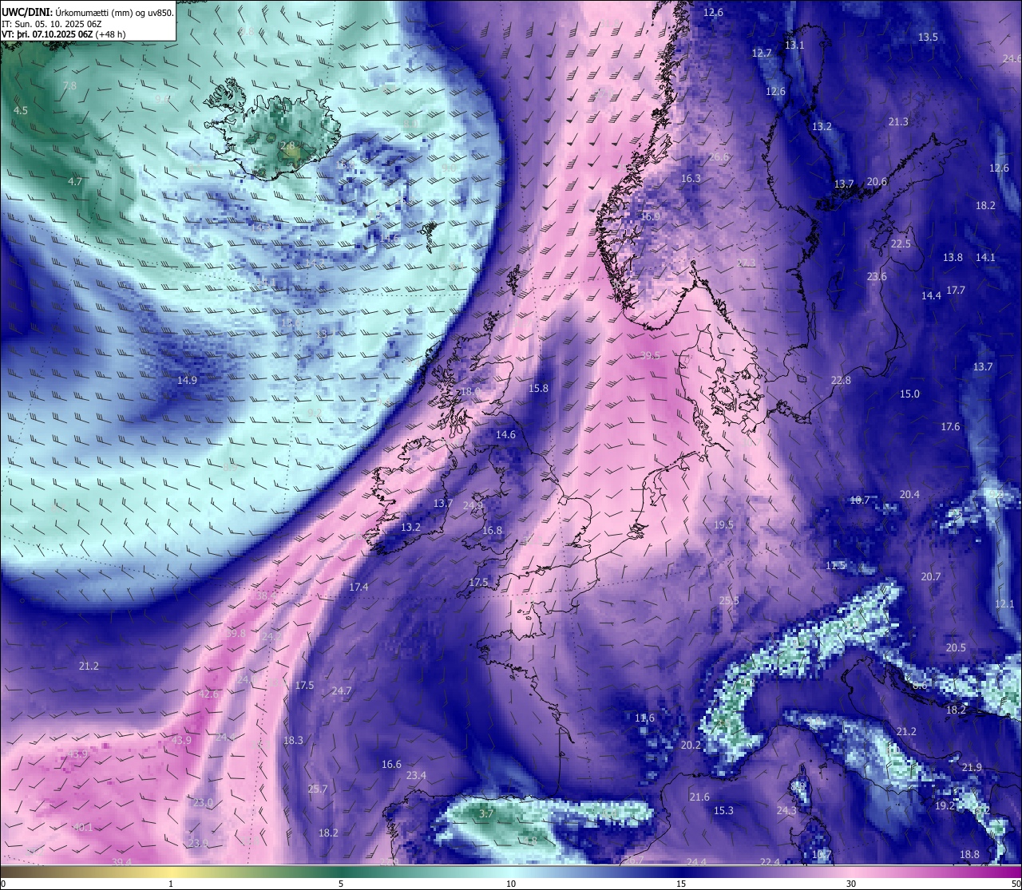Select the 42.6 value label
Viewport: 1022px width, 890px height.
(x=208, y=694)
